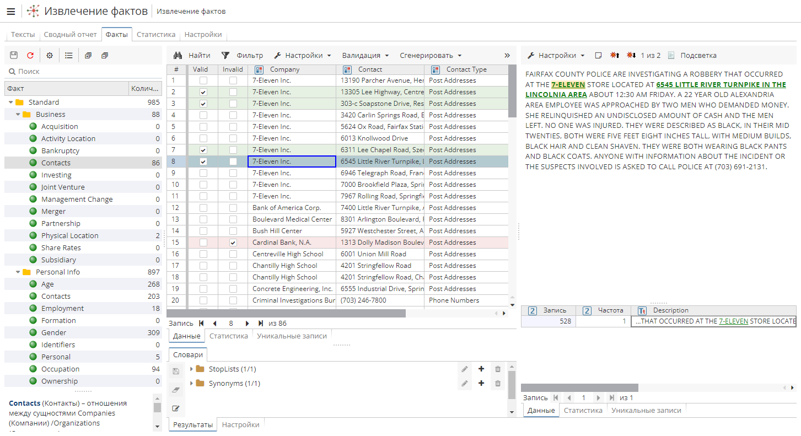
Task: Select the Occupation fact tree item
Action: coord(61,369)
